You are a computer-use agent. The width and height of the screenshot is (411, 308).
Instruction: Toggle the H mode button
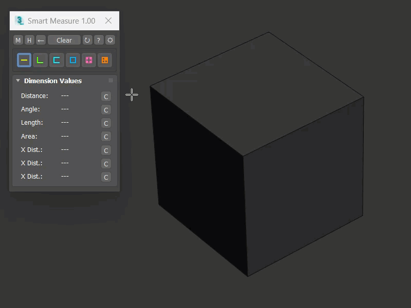tap(30, 40)
